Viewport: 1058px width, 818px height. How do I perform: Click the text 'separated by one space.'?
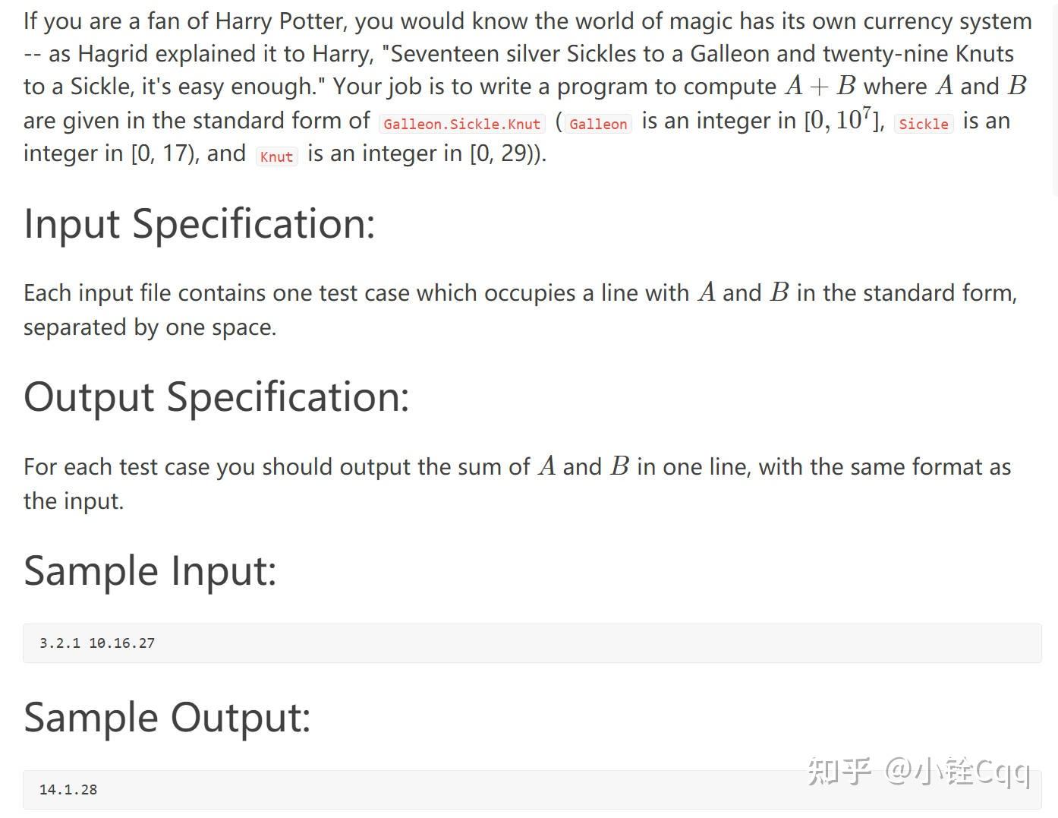150,327
